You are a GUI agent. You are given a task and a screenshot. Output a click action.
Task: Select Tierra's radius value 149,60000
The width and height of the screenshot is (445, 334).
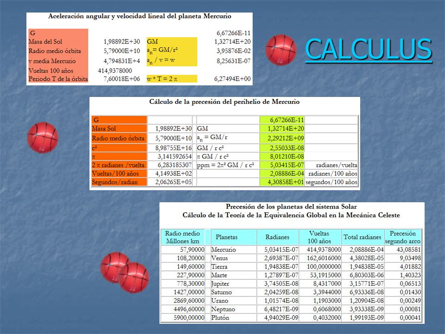coord(191,266)
